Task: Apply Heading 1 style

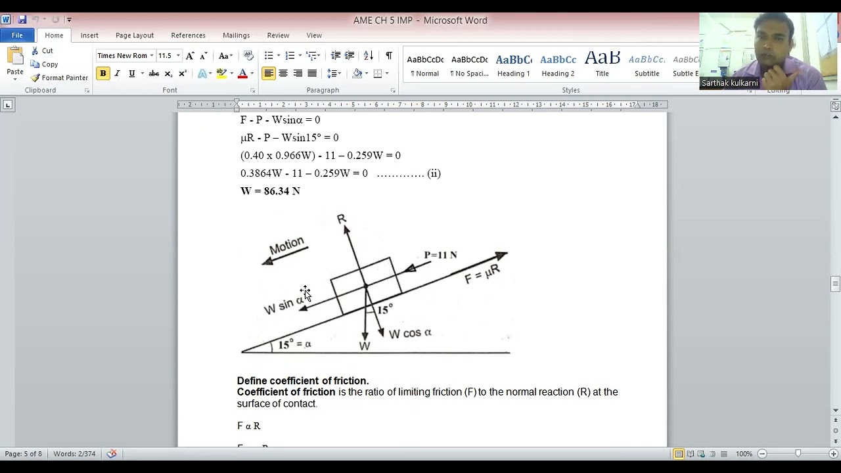Action: (514, 65)
